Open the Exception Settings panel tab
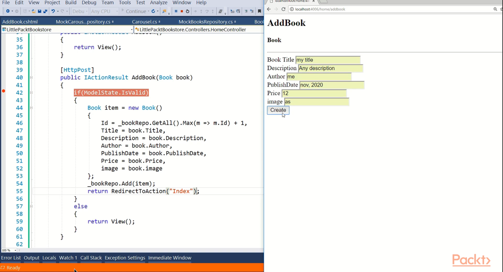The image size is (503, 272). click(x=125, y=258)
